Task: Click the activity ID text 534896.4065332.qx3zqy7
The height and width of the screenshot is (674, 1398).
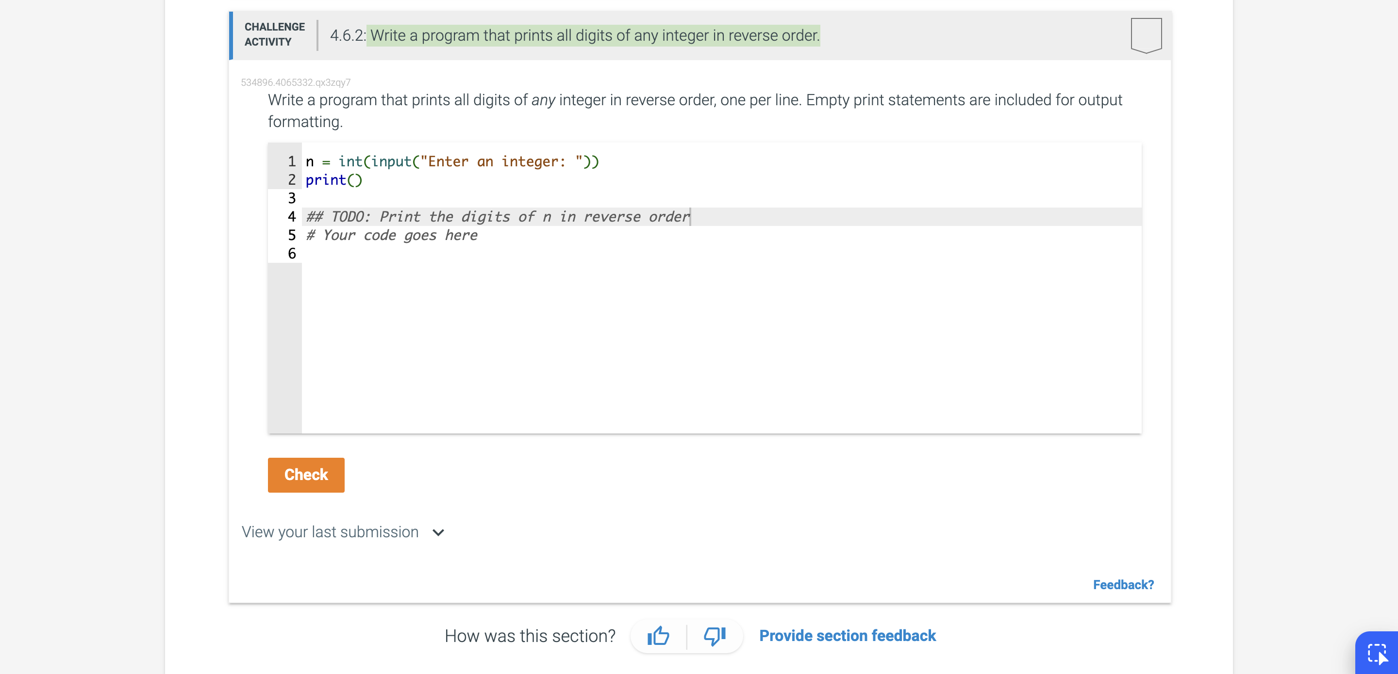Action: [x=296, y=82]
